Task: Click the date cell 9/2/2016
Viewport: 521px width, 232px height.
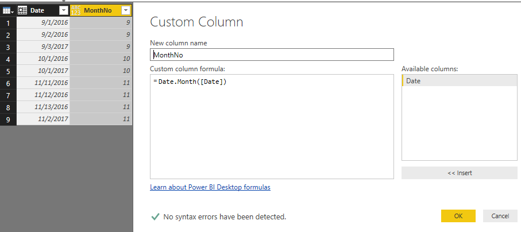Action: (43, 34)
